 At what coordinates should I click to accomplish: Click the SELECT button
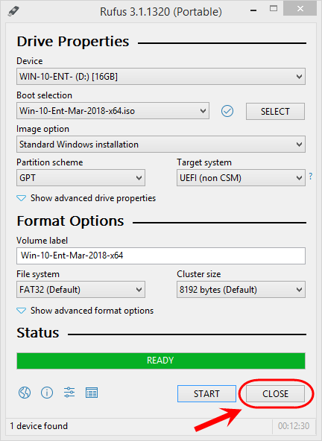coord(275,112)
